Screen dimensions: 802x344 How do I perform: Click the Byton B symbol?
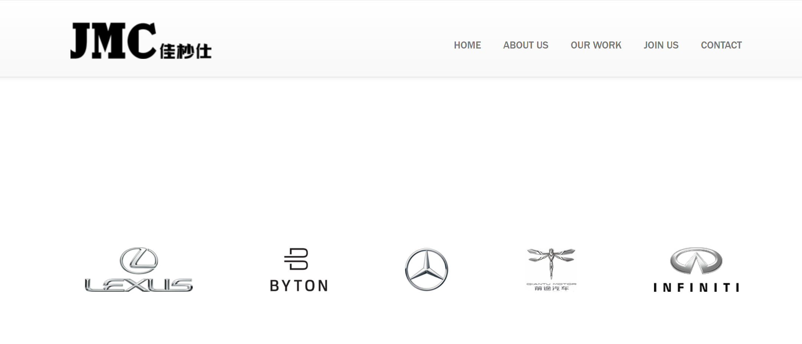297,259
